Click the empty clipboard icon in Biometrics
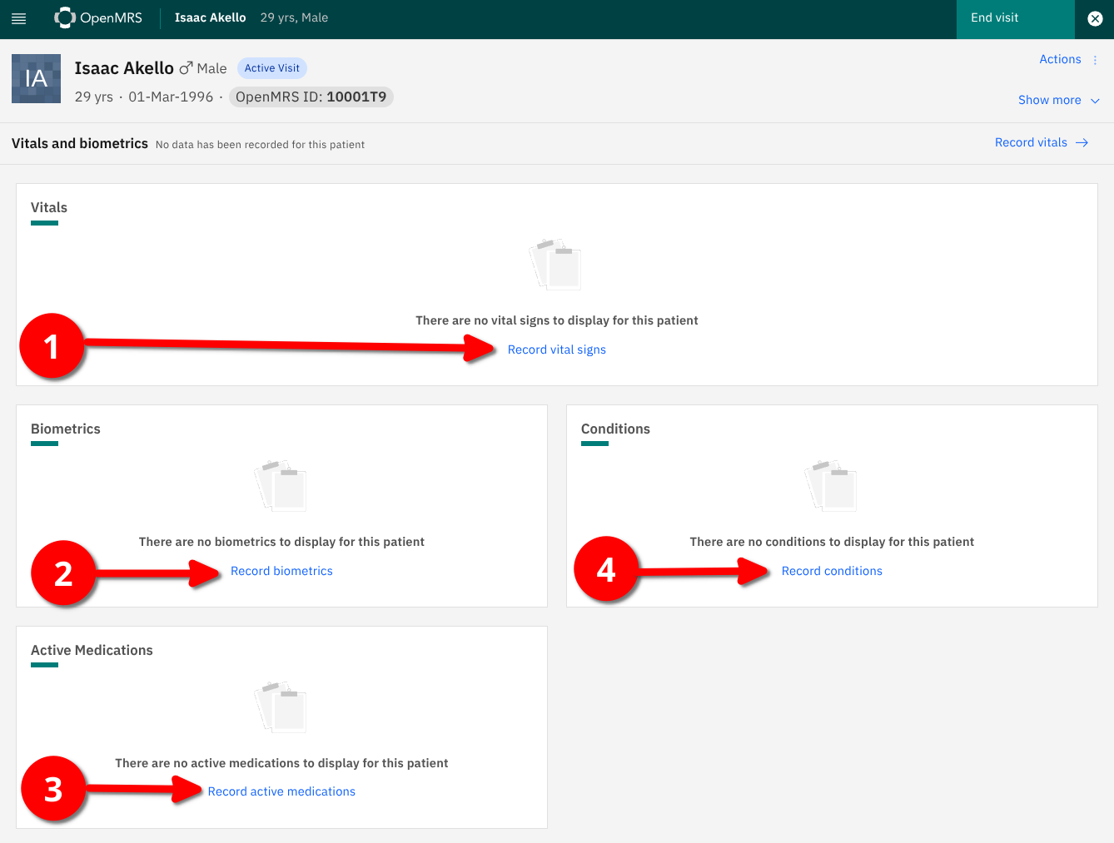Viewport: 1114px width, 843px height. [x=281, y=485]
